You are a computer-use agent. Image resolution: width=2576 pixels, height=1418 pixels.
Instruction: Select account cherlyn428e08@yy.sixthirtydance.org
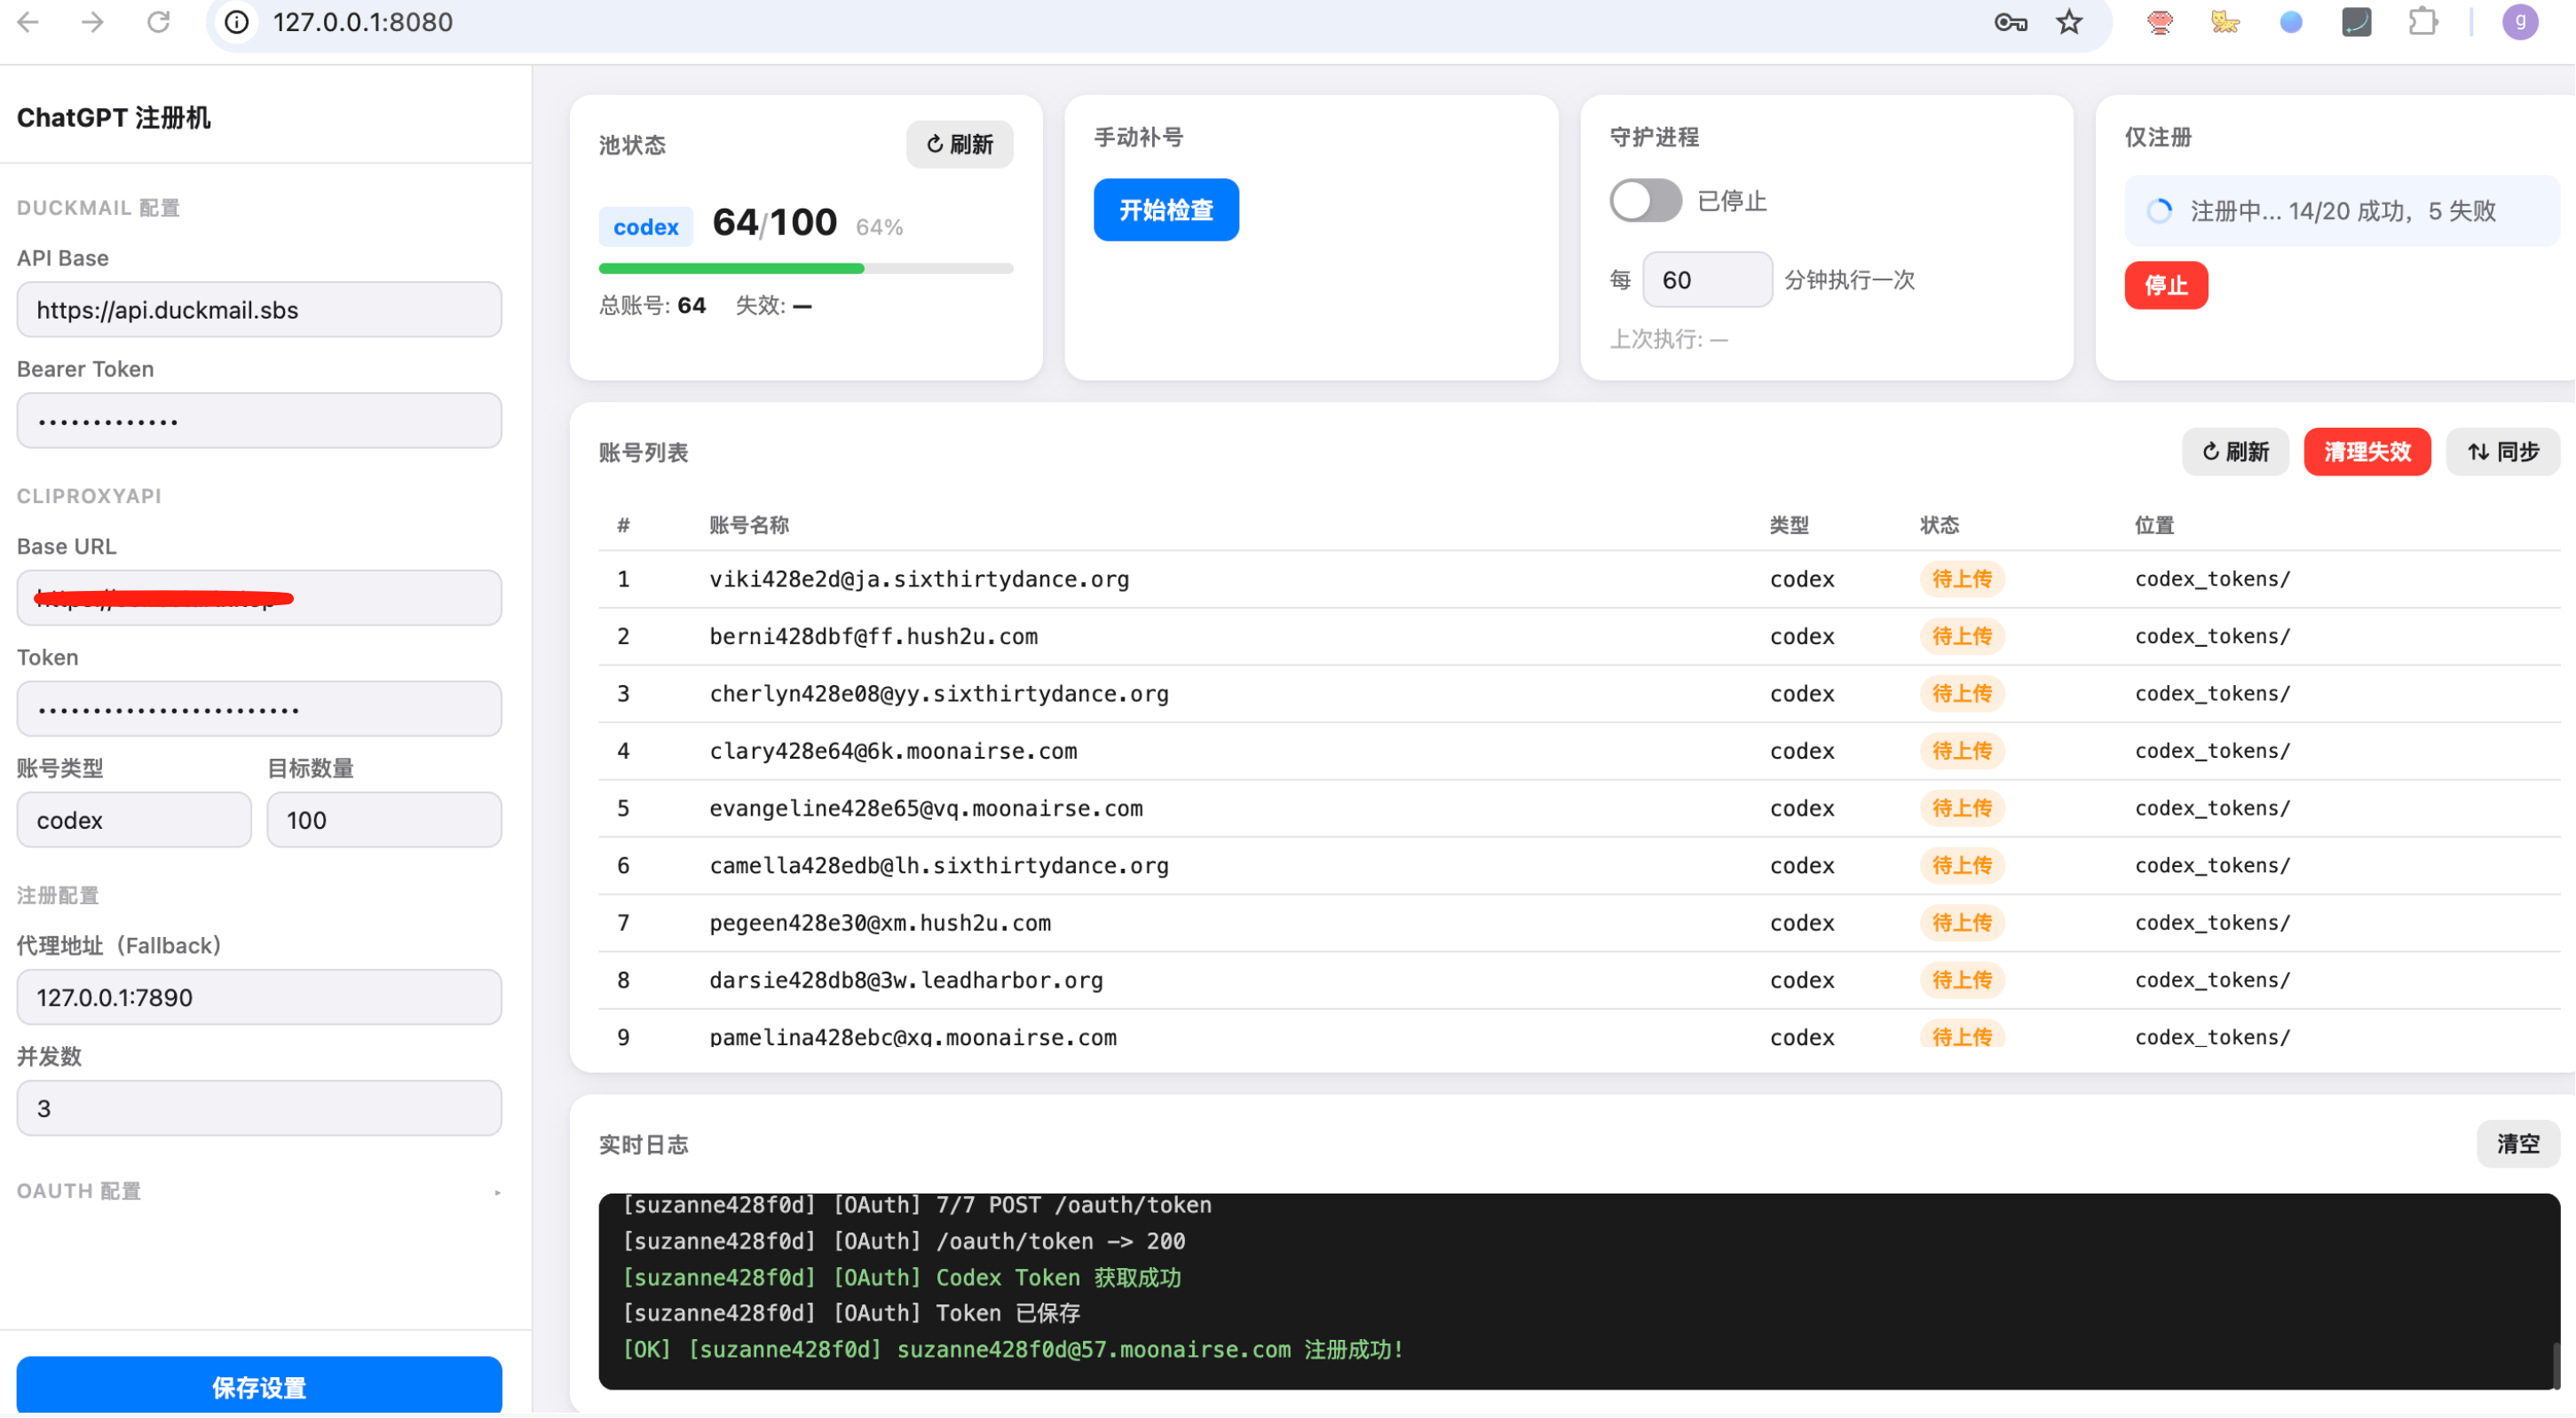coord(939,693)
